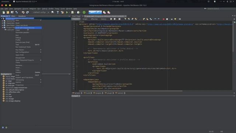Select the History view of pom.xml

click(x=103, y=19)
